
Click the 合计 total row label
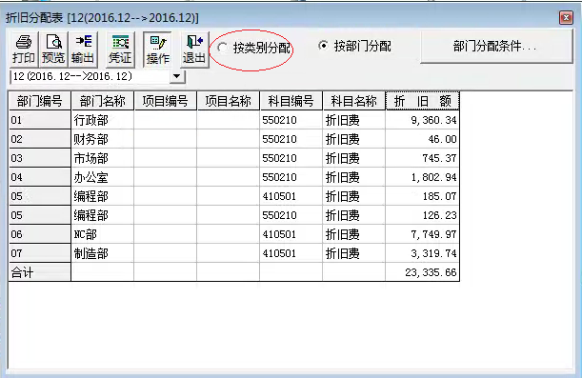[39, 272]
